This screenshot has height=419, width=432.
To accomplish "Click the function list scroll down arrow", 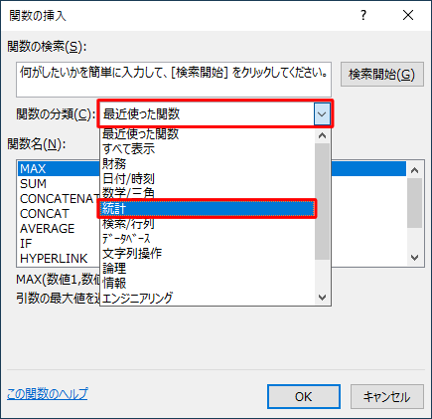I will pyautogui.click(x=414, y=258).
